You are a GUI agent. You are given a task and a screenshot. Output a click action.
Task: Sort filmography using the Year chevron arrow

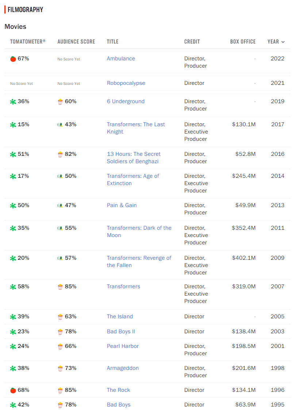(283, 42)
